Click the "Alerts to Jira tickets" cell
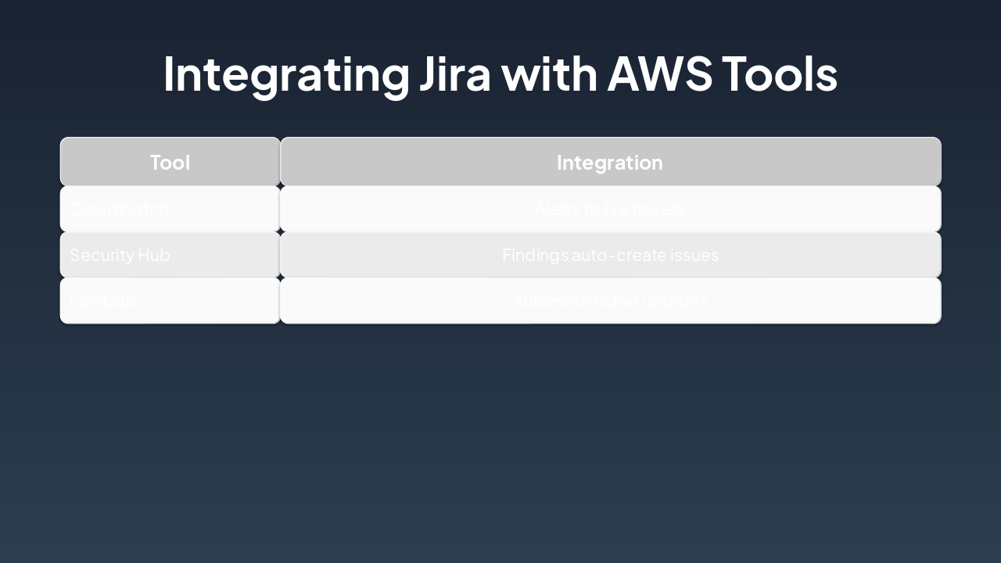The height and width of the screenshot is (563, 1001). tap(610, 209)
